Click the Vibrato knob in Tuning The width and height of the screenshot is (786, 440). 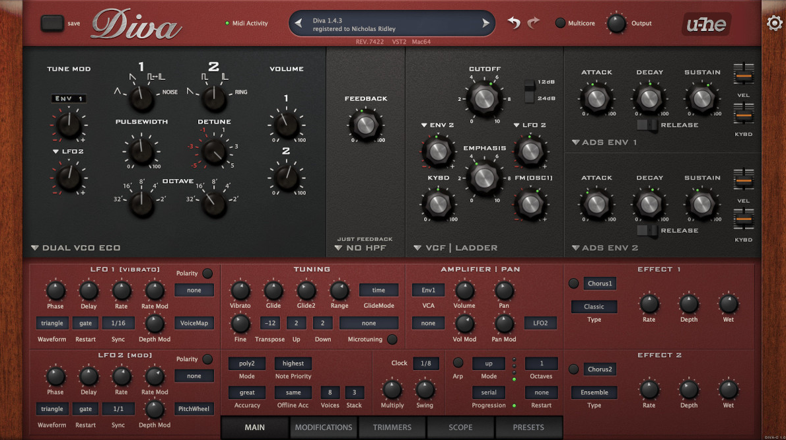[240, 291]
